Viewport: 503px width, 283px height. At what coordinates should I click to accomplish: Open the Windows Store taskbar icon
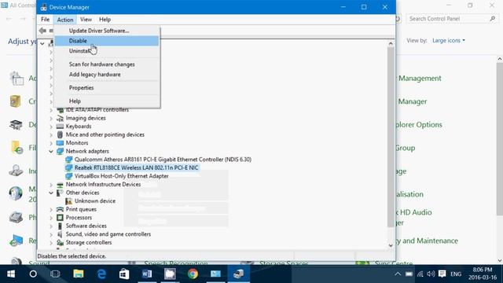click(124, 274)
